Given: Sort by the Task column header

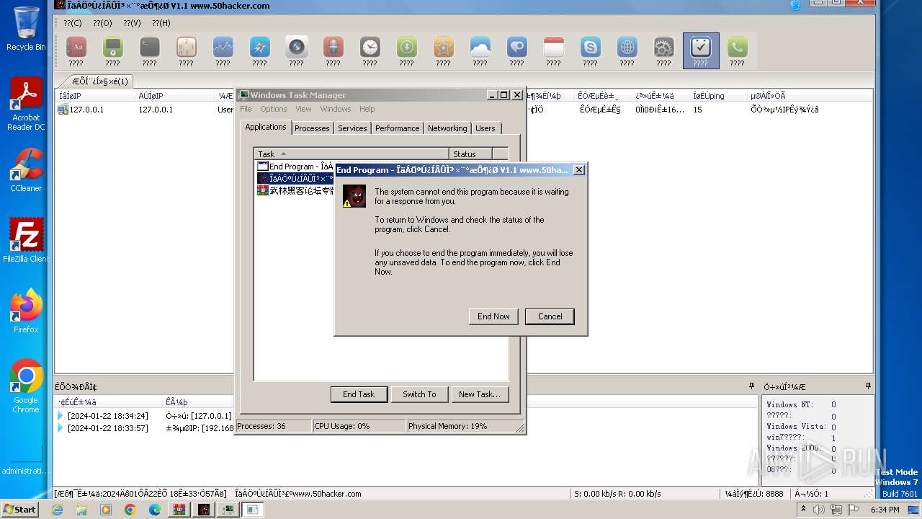Looking at the screenshot, I should click(x=352, y=154).
